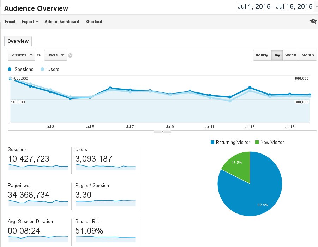Image resolution: width=318 pixels, height=247 pixels.
Task: Expand the annotations drawer below the chart
Action: point(162,132)
